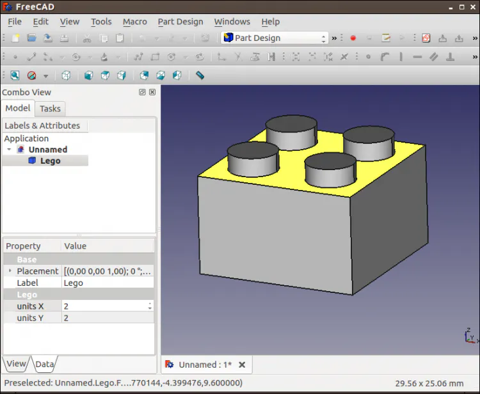
Task: Select the Lego object in tree
Action: pyautogui.click(x=50, y=161)
